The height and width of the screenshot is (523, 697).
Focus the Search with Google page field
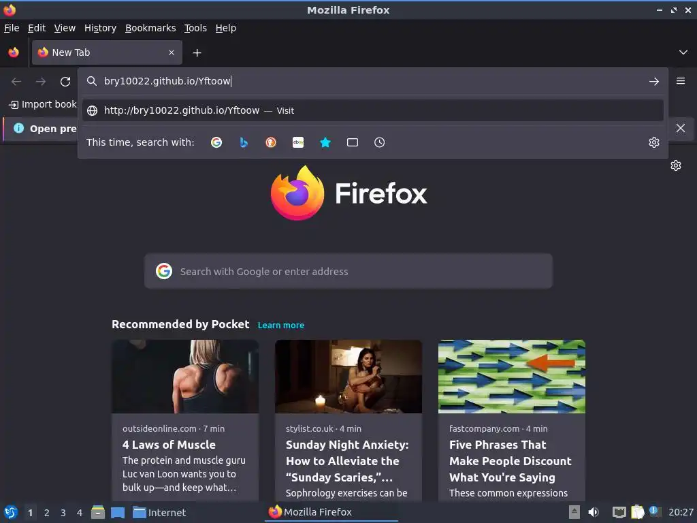pos(348,271)
